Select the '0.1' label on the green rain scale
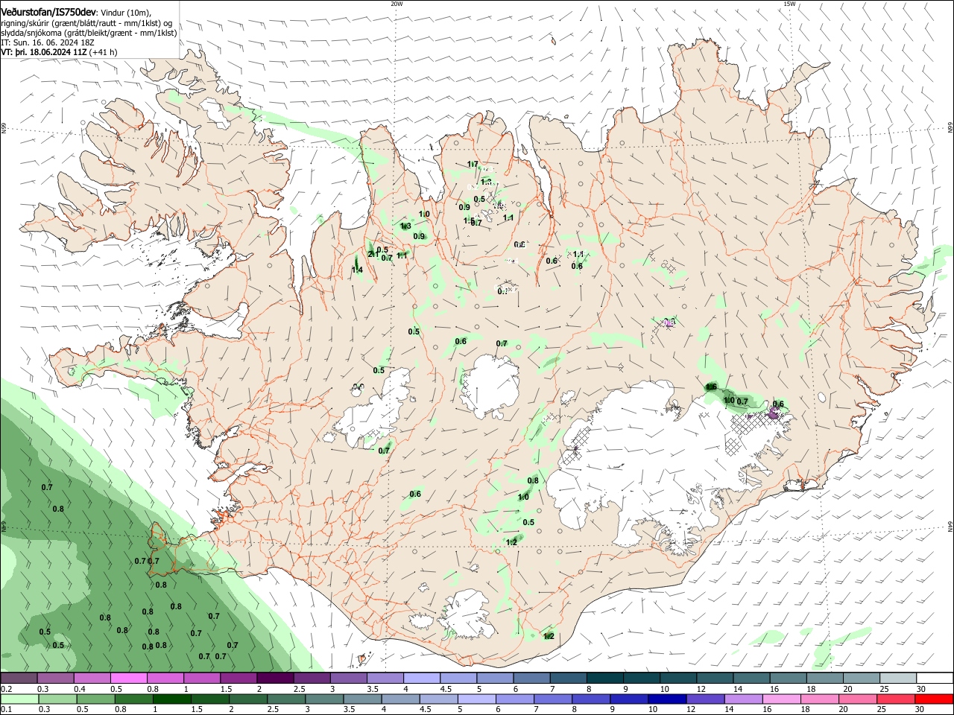The width and height of the screenshot is (954, 715). 7,709
